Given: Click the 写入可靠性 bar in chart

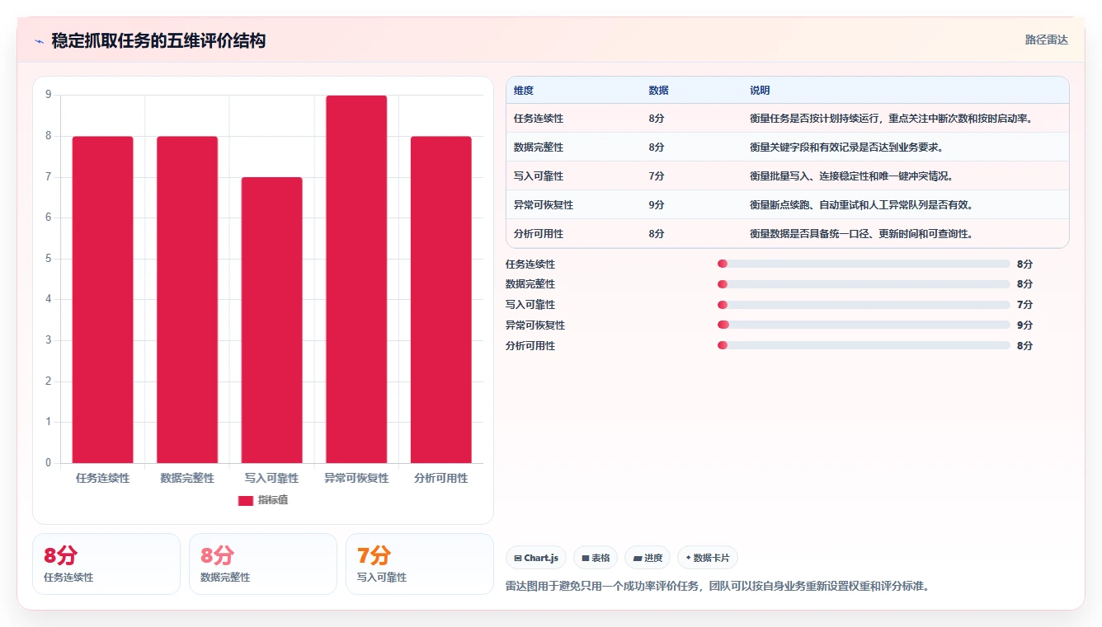Looking at the screenshot, I should coord(272,320).
